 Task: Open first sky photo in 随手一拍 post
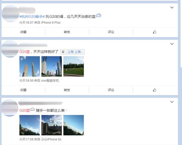[29, 125]
